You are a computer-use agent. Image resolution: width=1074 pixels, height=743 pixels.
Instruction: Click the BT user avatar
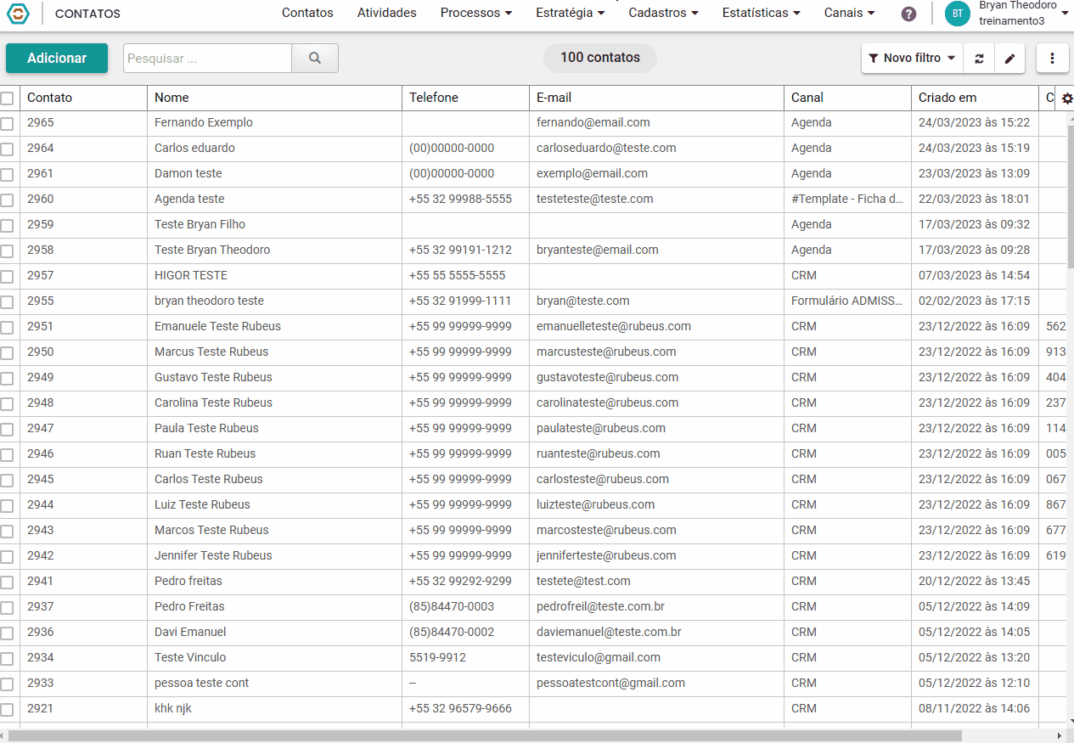click(958, 14)
